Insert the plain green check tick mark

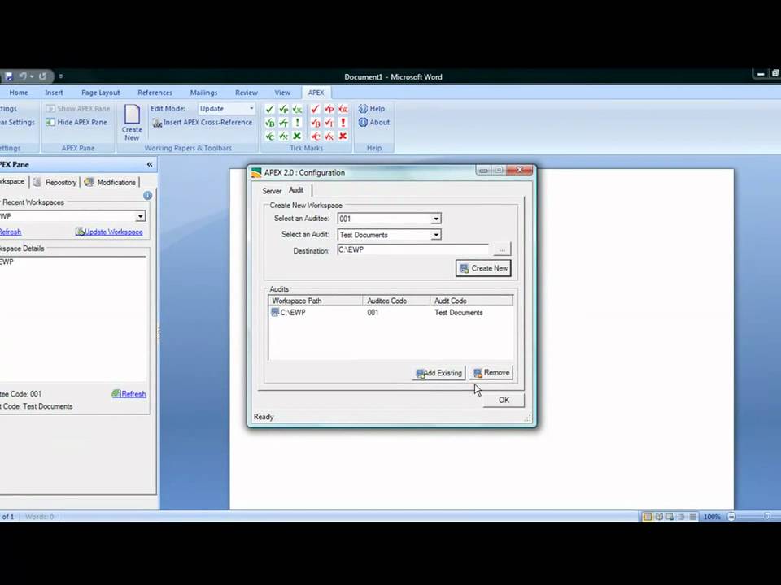(270, 109)
